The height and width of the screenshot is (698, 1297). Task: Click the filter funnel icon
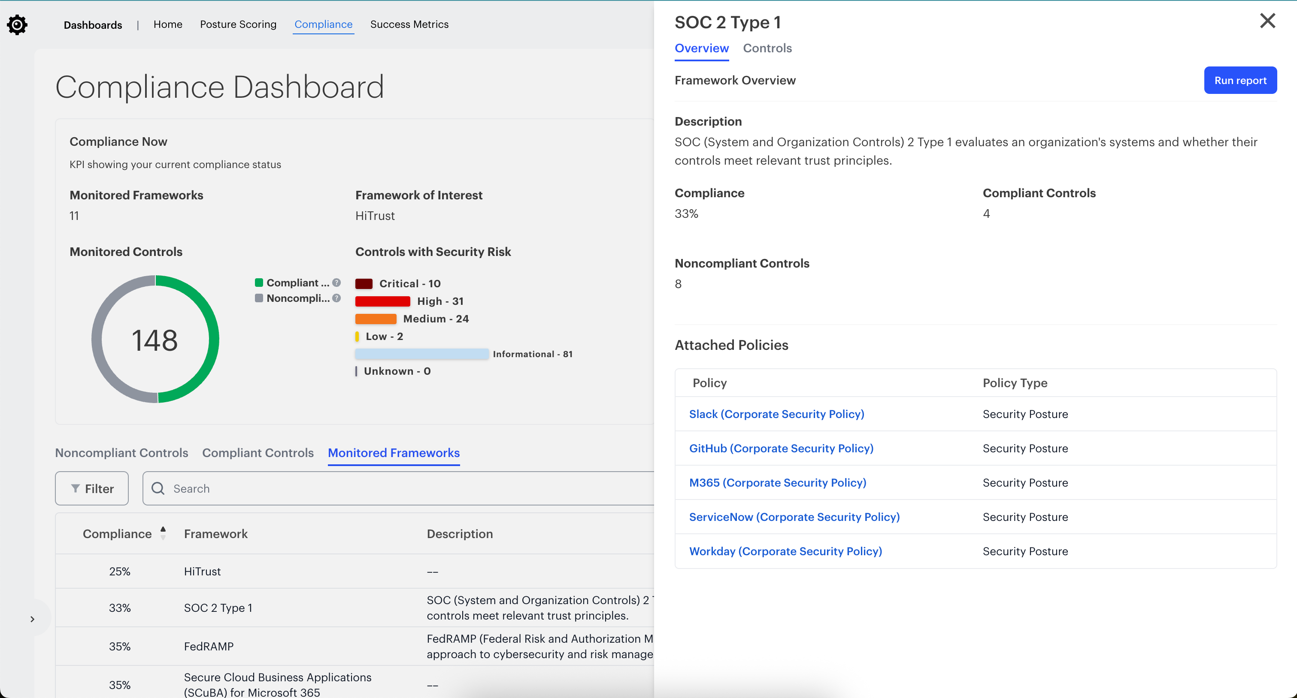(x=75, y=488)
